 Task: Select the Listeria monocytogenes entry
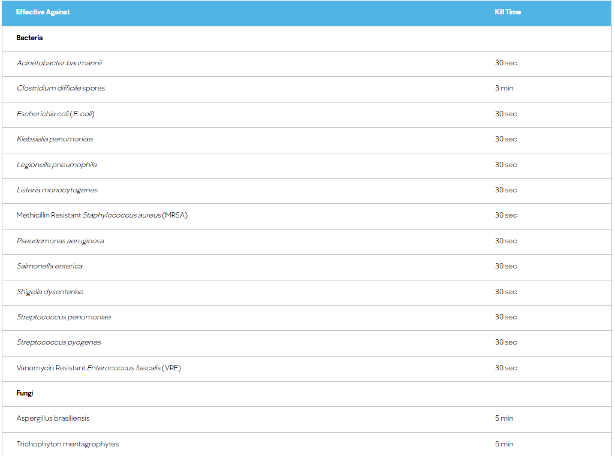(57, 190)
